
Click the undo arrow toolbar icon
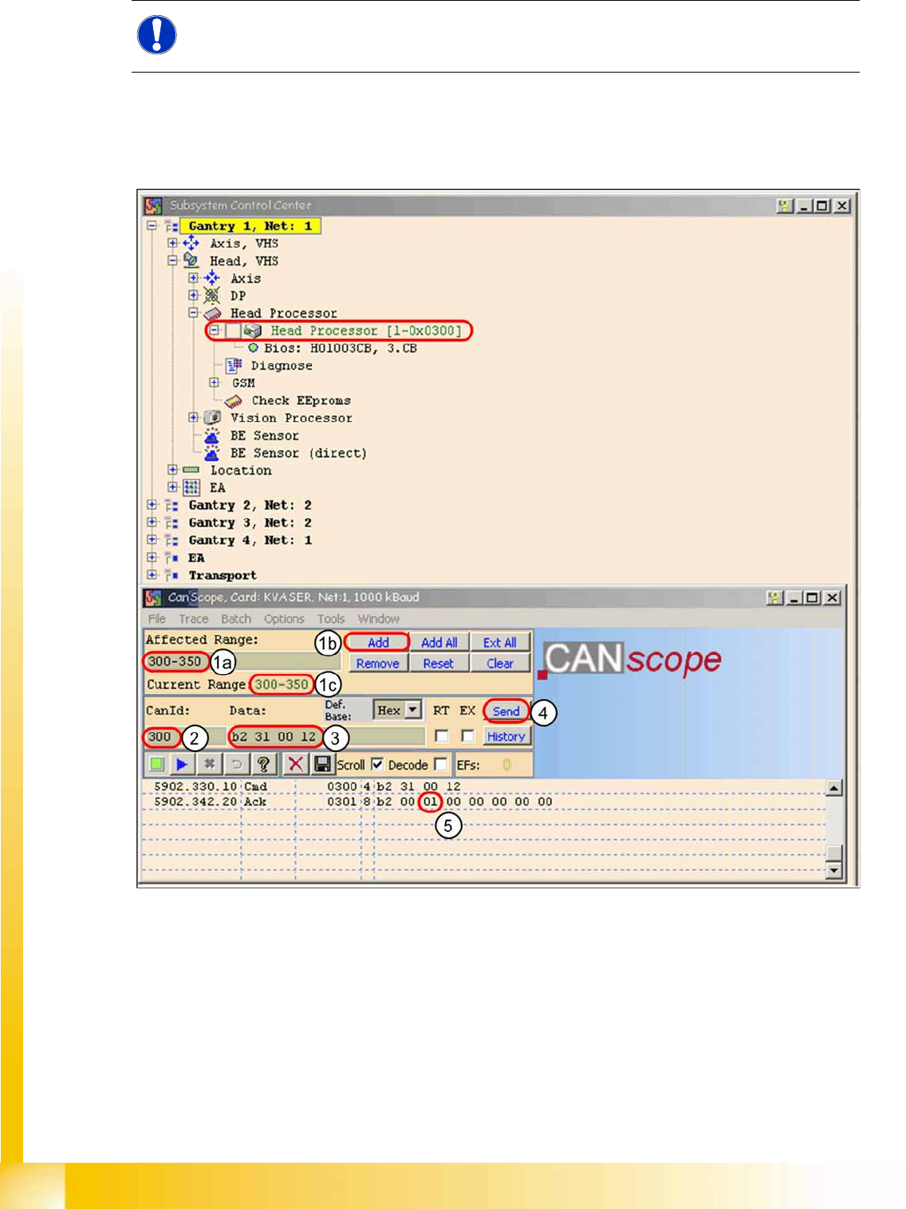[x=236, y=764]
